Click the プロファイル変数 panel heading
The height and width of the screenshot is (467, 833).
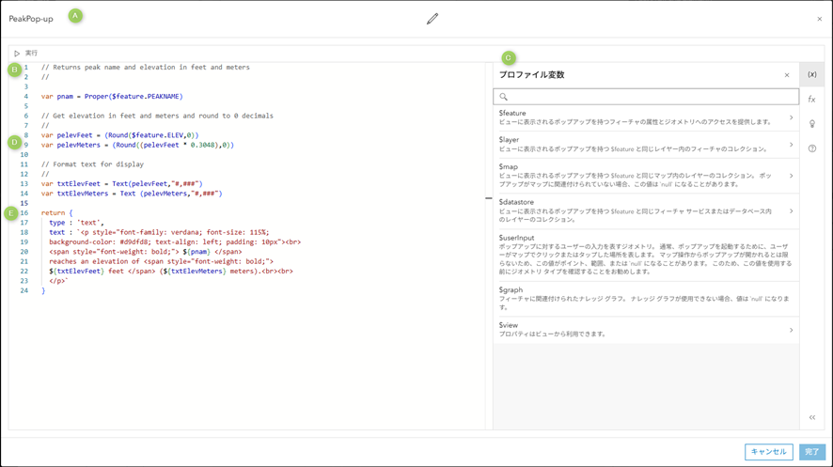pyautogui.click(x=531, y=75)
